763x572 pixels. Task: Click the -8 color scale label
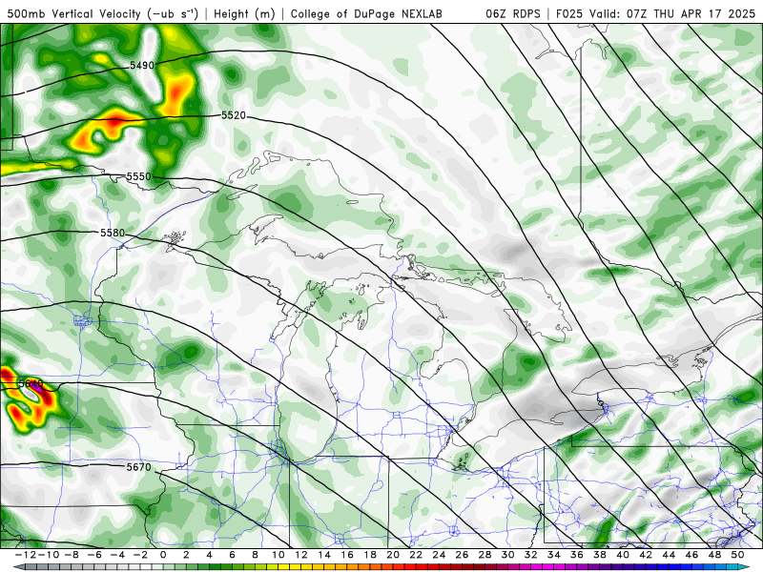click(x=71, y=555)
